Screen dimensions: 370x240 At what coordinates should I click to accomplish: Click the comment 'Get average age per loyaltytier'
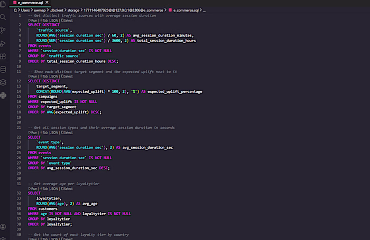coord(64,184)
